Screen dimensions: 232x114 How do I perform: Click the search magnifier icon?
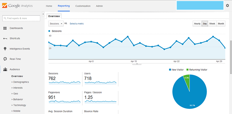pos(5,19)
